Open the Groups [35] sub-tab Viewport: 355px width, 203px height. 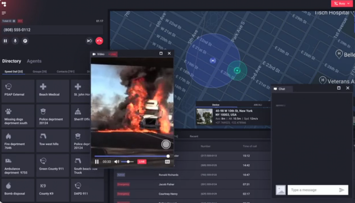[40, 71]
